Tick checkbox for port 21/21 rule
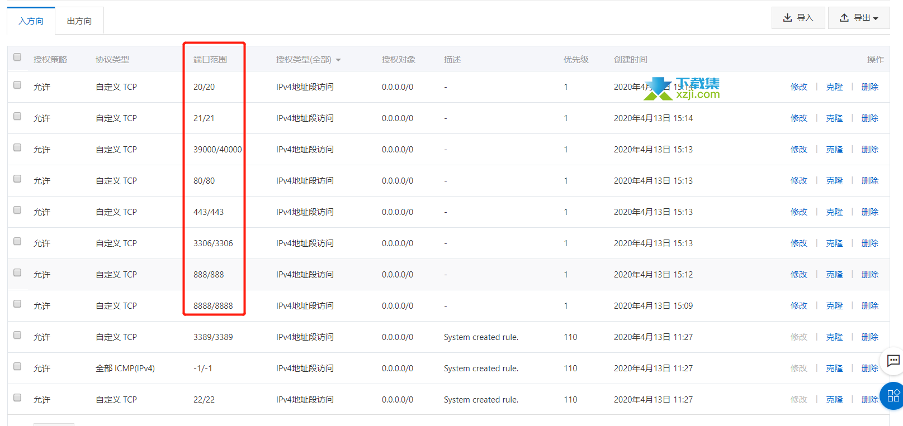Image resolution: width=903 pixels, height=426 pixels. (17, 116)
